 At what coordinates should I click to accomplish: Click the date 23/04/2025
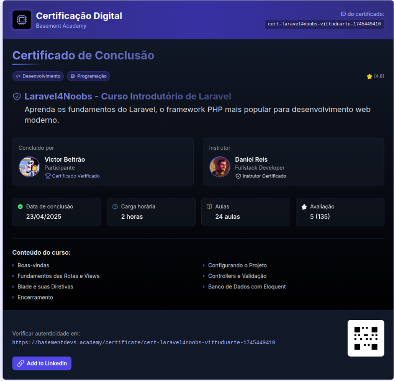tap(44, 216)
